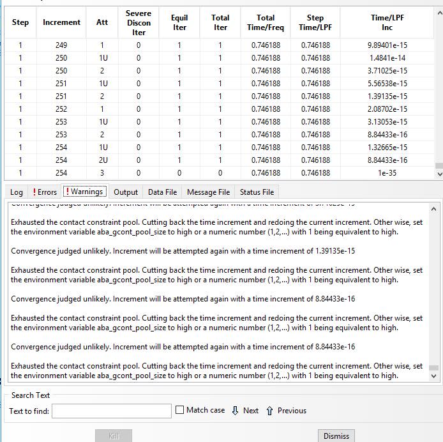Select the 1.39135e-15 table cell value
The image size is (443, 442).
coord(387,96)
